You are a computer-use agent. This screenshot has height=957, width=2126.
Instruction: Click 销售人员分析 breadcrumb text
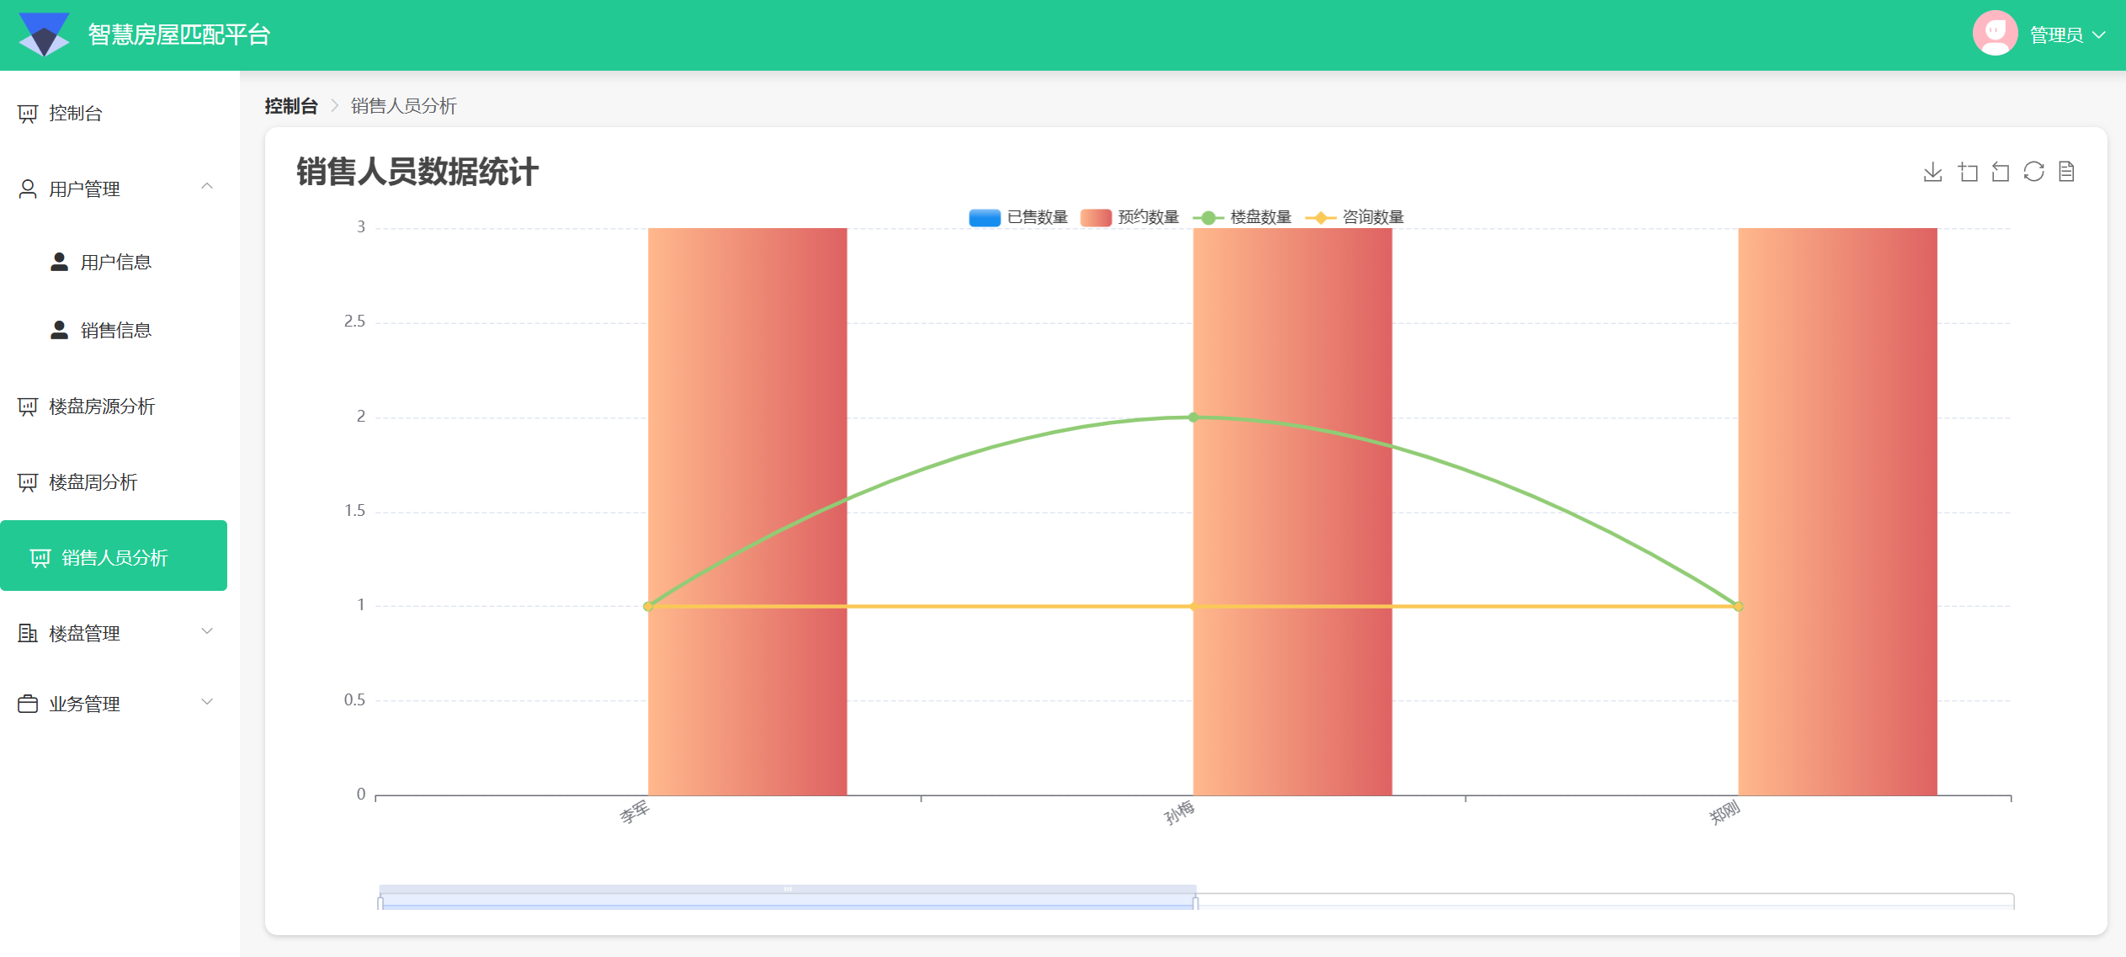pos(403,106)
